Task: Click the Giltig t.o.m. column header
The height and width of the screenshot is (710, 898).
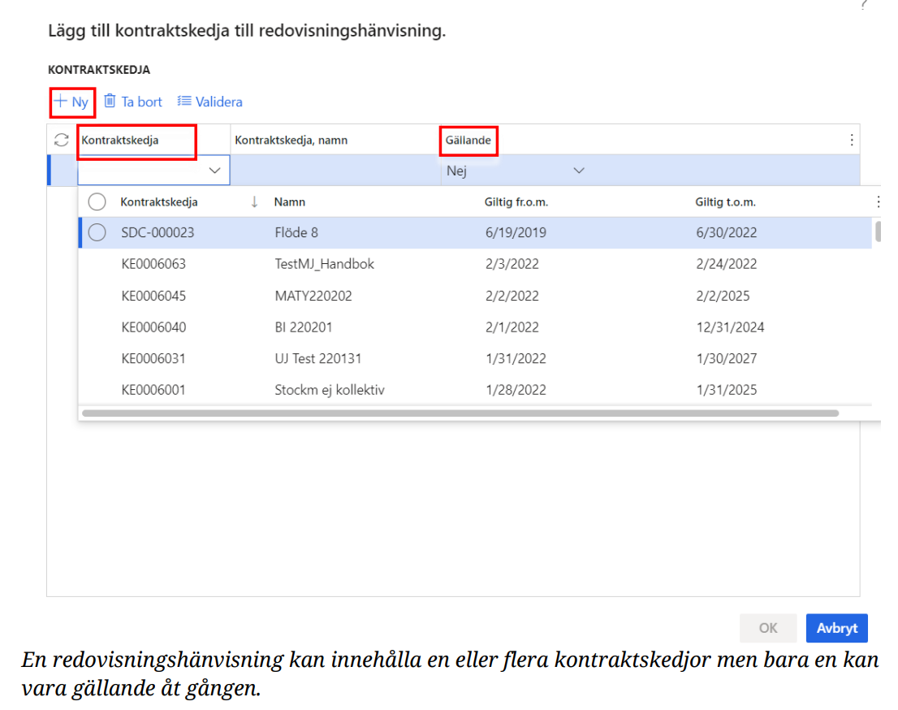Action: click(725, 201)
